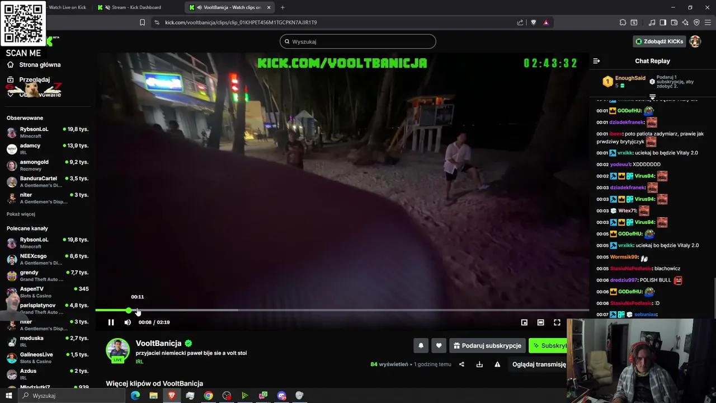Toggle the notification bell for VooltBanicja
Viewport: 716px width, 403px height.
[421, 346]
